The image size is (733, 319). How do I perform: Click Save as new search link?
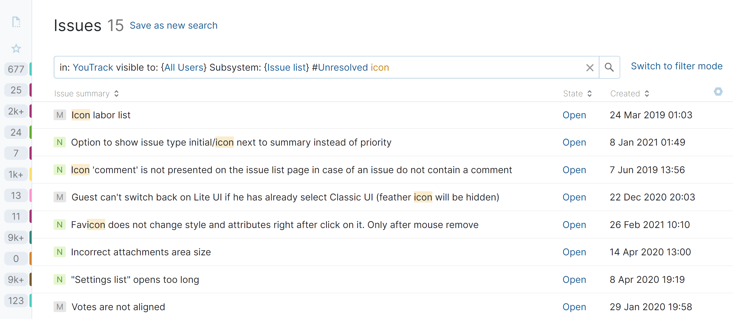(174, 26)
